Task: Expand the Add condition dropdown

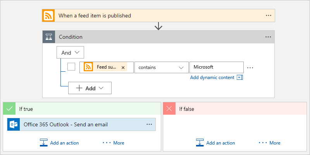Action: point(90,88)
